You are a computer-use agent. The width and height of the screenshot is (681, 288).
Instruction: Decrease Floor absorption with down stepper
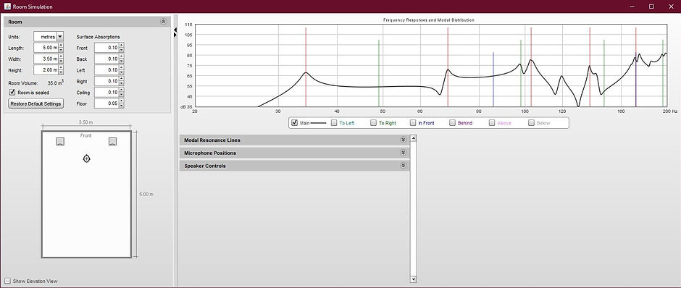[x=121, y=106]
